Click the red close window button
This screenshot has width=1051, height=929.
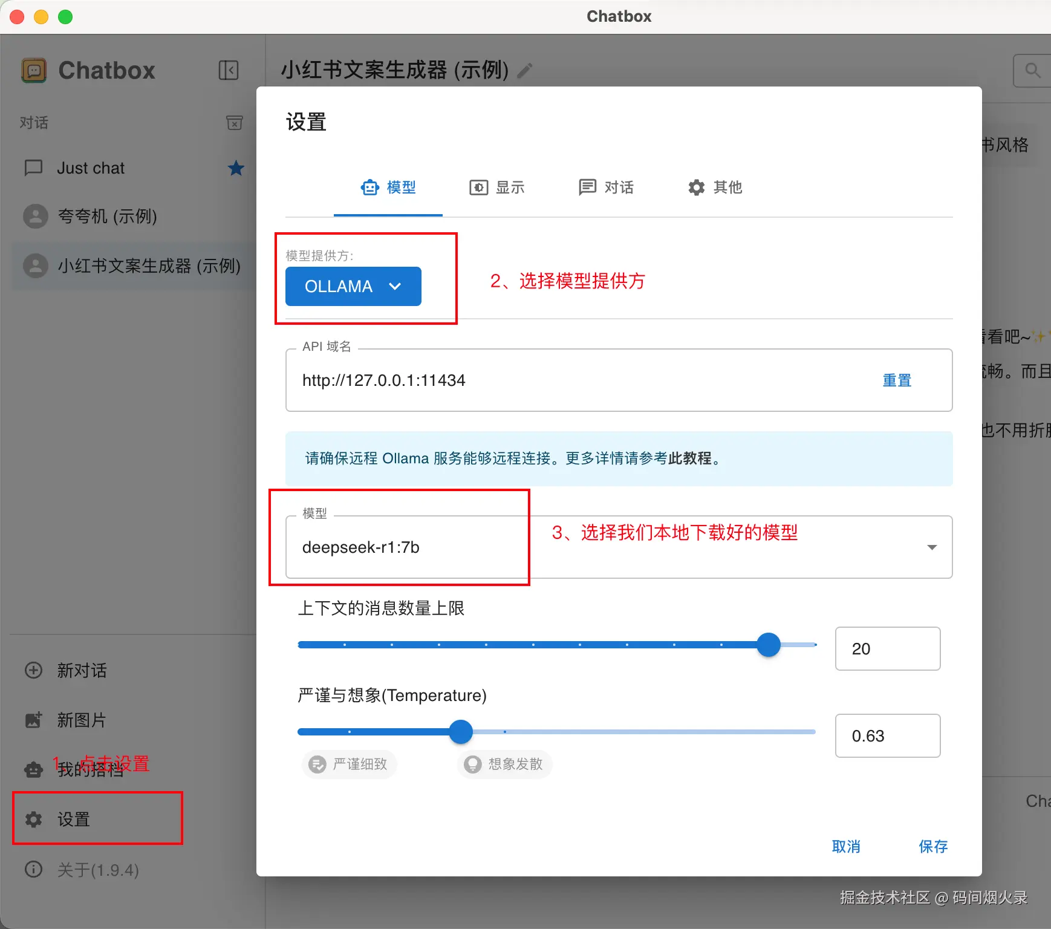(17, 17)
